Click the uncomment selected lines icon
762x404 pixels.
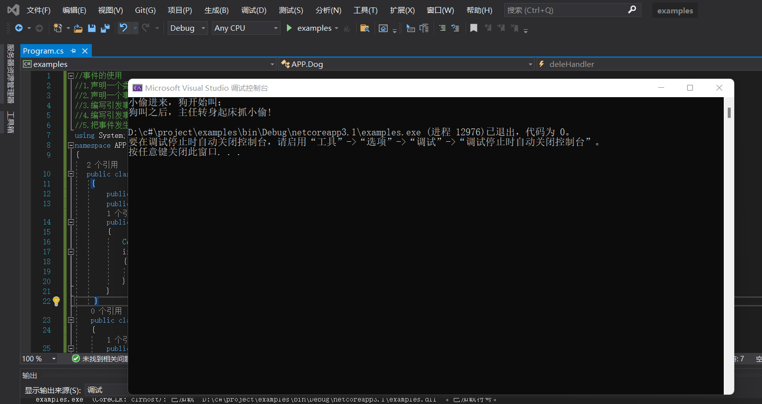(455, 28)
